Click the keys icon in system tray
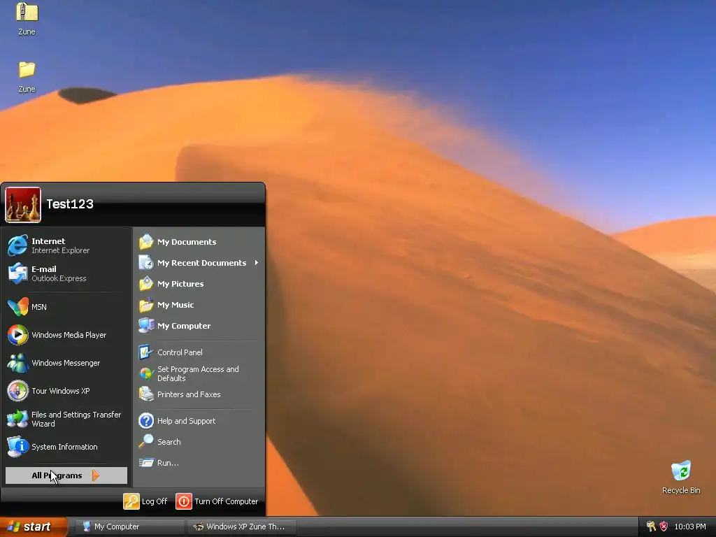716x537 pixels. (651, 527)
